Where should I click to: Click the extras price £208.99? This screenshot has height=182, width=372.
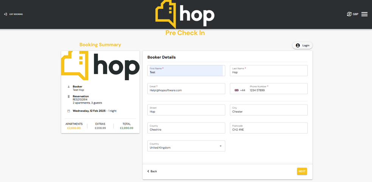100,128
